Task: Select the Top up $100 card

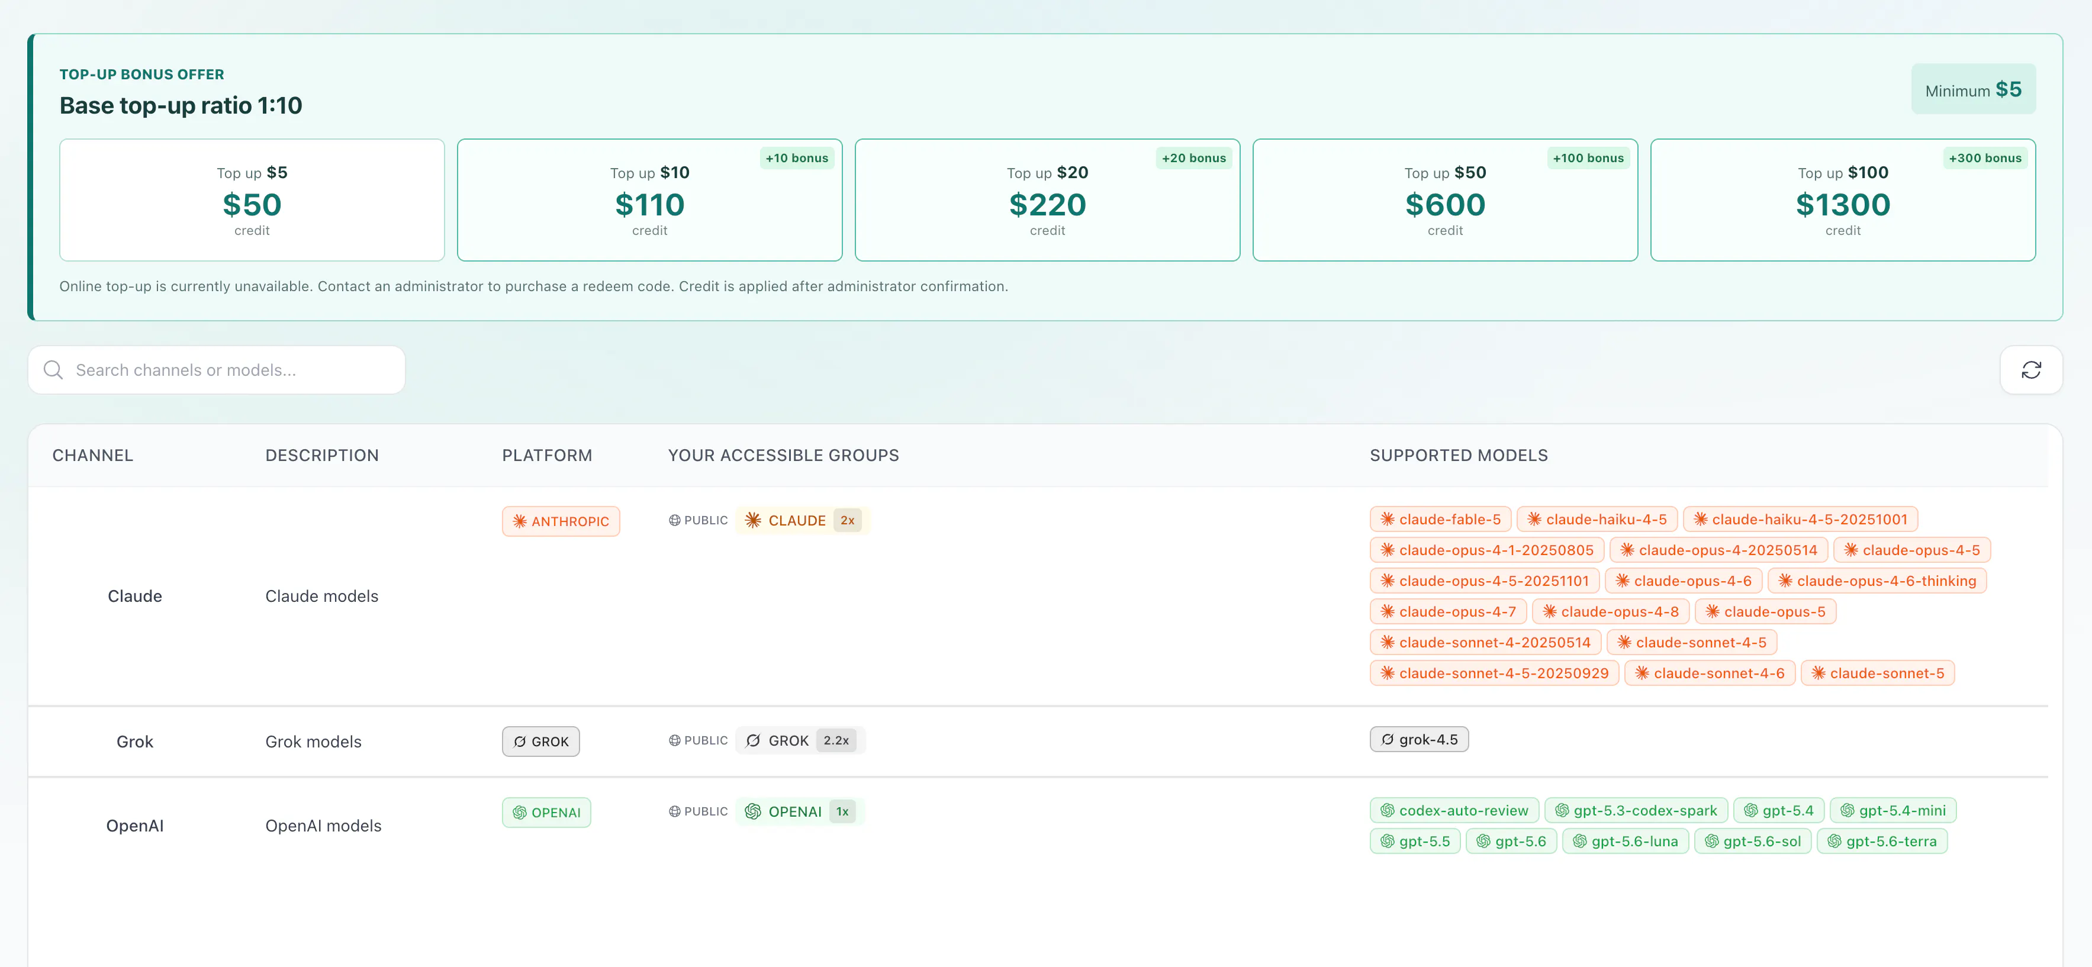Action: [1843, 200]
